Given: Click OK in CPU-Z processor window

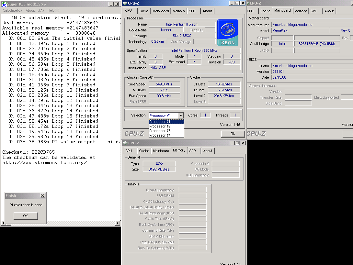Looking at the screenshot, I should click(x=233, y=134).
